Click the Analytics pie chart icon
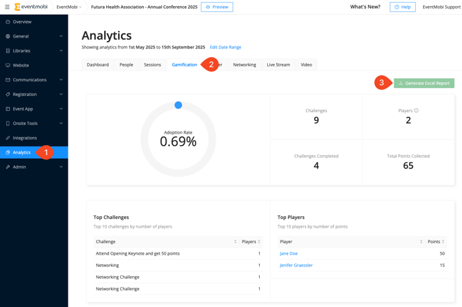The height and width of the screenshot is (307, 462). click(x=8, y=152)
